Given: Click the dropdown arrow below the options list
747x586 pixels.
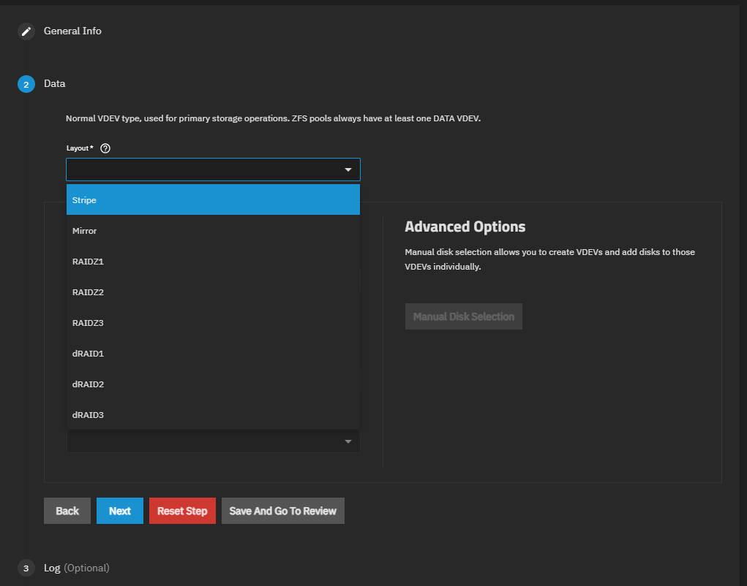Looking at the screenshot, I should [x=348, y=442].
